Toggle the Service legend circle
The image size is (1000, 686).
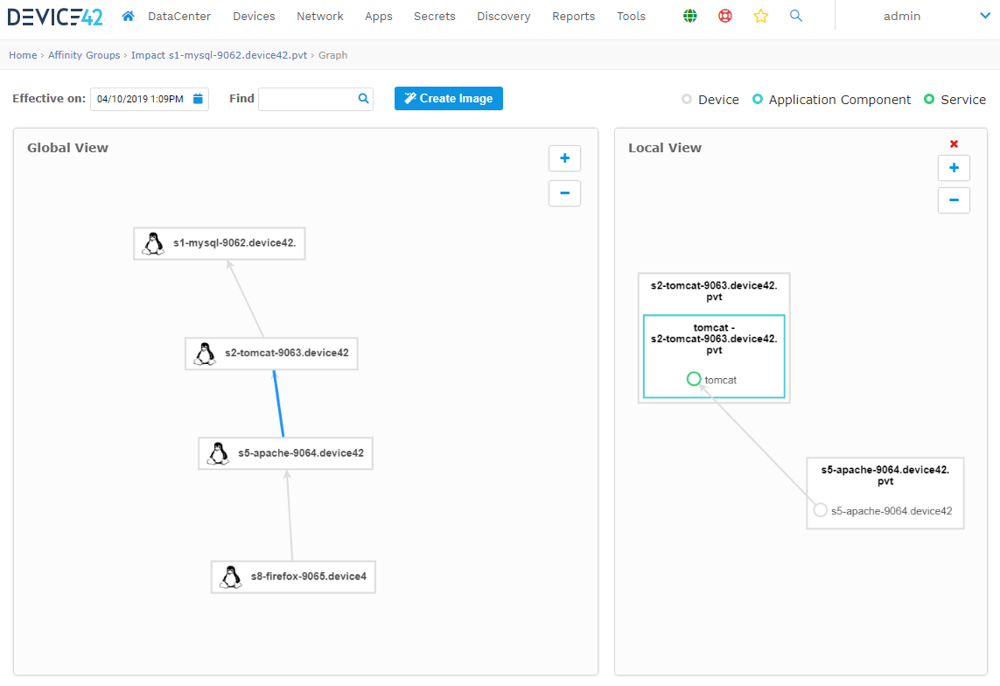[929, 100]
